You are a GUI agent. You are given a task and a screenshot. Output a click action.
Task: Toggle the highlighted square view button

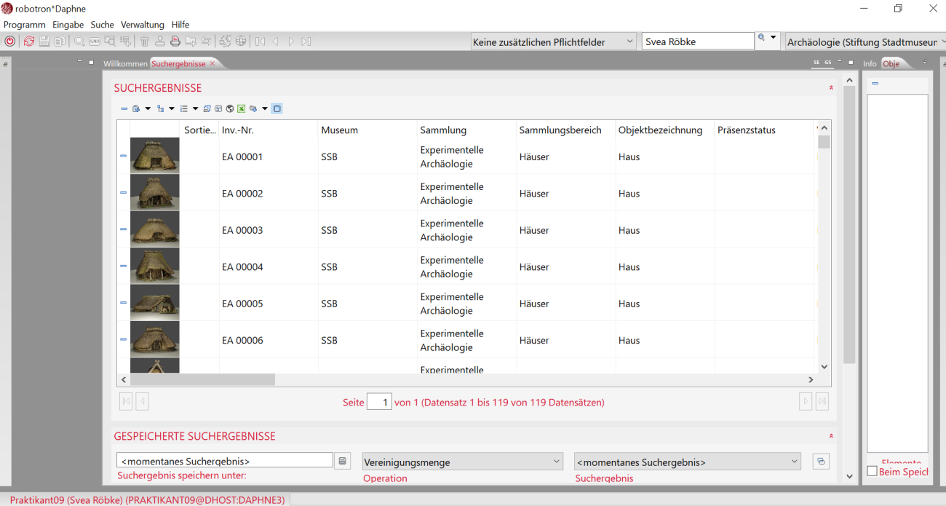pyautogui.click(x=277, y=109)
